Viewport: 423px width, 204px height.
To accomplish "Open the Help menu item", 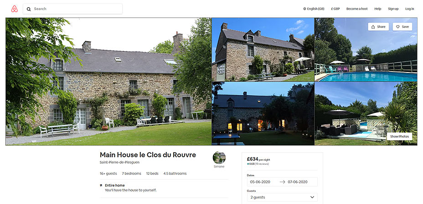I will (x=378, y=9).
